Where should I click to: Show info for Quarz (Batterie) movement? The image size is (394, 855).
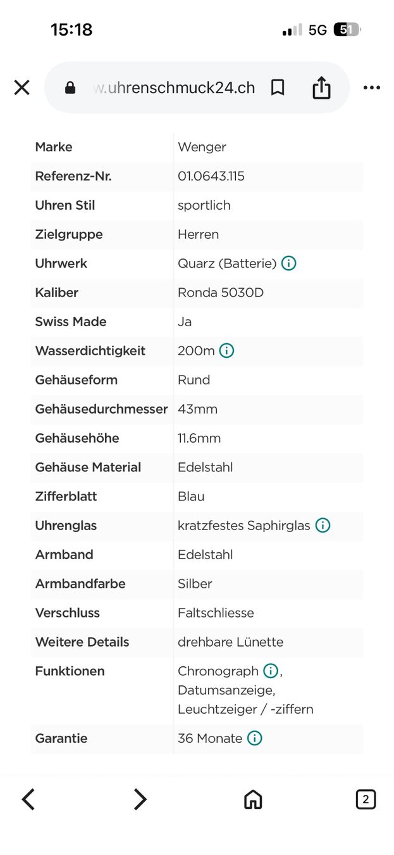[288, 263]
